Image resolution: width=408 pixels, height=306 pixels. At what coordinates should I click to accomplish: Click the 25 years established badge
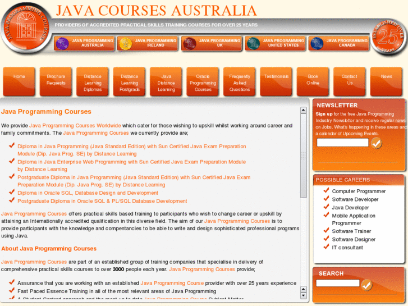(x=389, y=37)
